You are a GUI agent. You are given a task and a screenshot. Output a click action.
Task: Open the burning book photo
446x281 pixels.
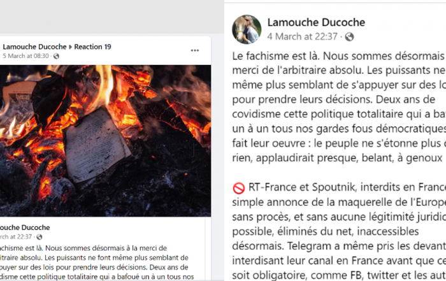pos(105,141)
